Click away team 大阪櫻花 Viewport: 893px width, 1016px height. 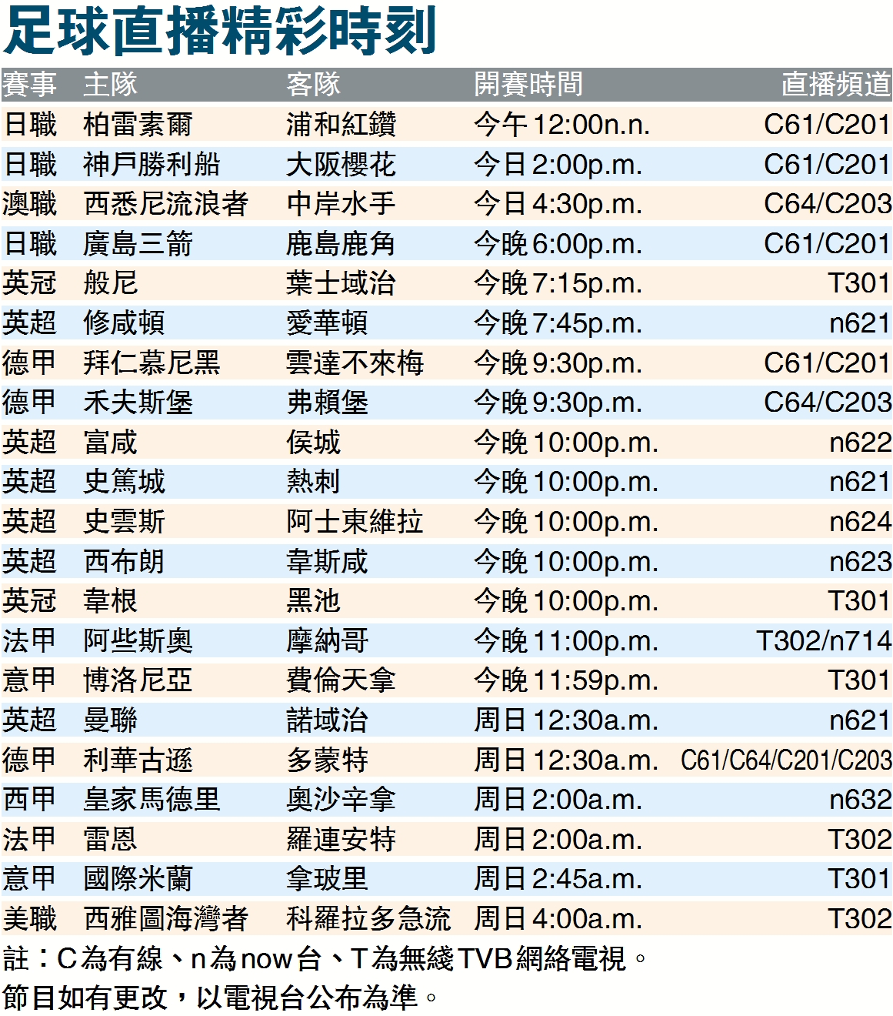pyautogui.click(x=341, y=165)
